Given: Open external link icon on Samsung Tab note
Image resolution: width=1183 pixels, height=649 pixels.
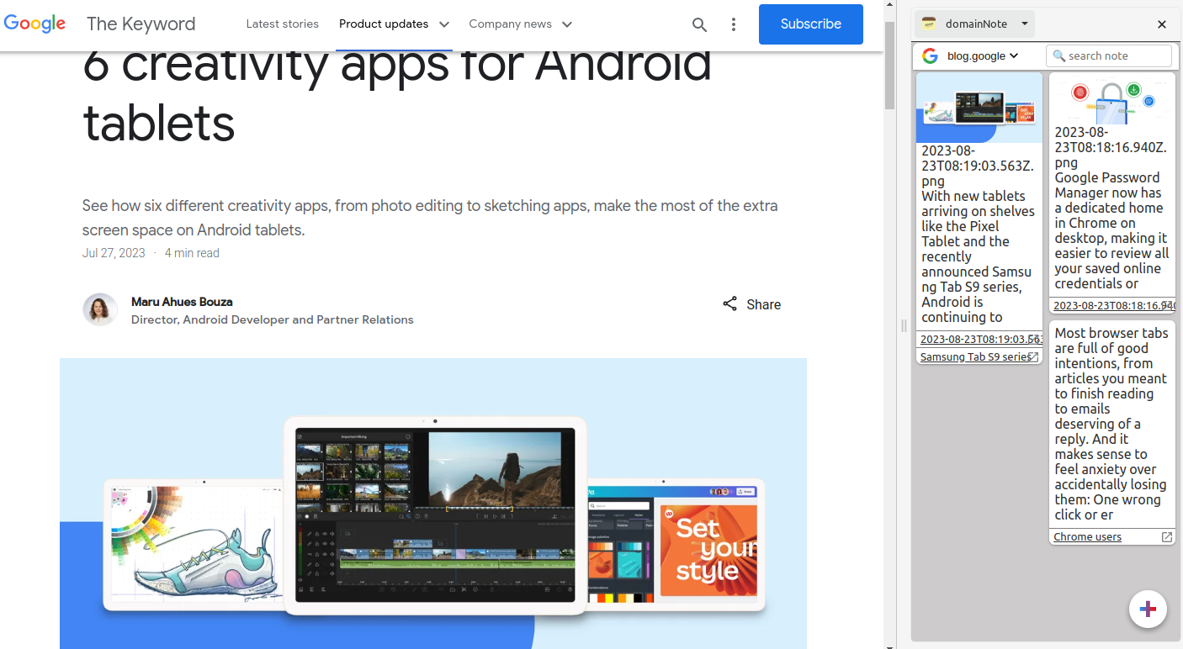Looking at the screenshot, I should [1034, 357].
